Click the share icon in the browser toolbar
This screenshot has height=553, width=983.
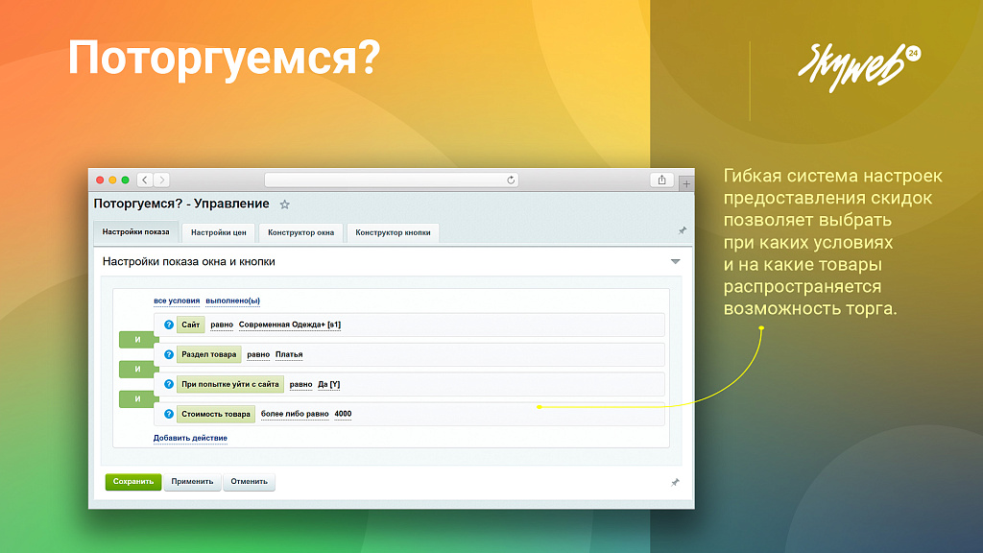662,180
